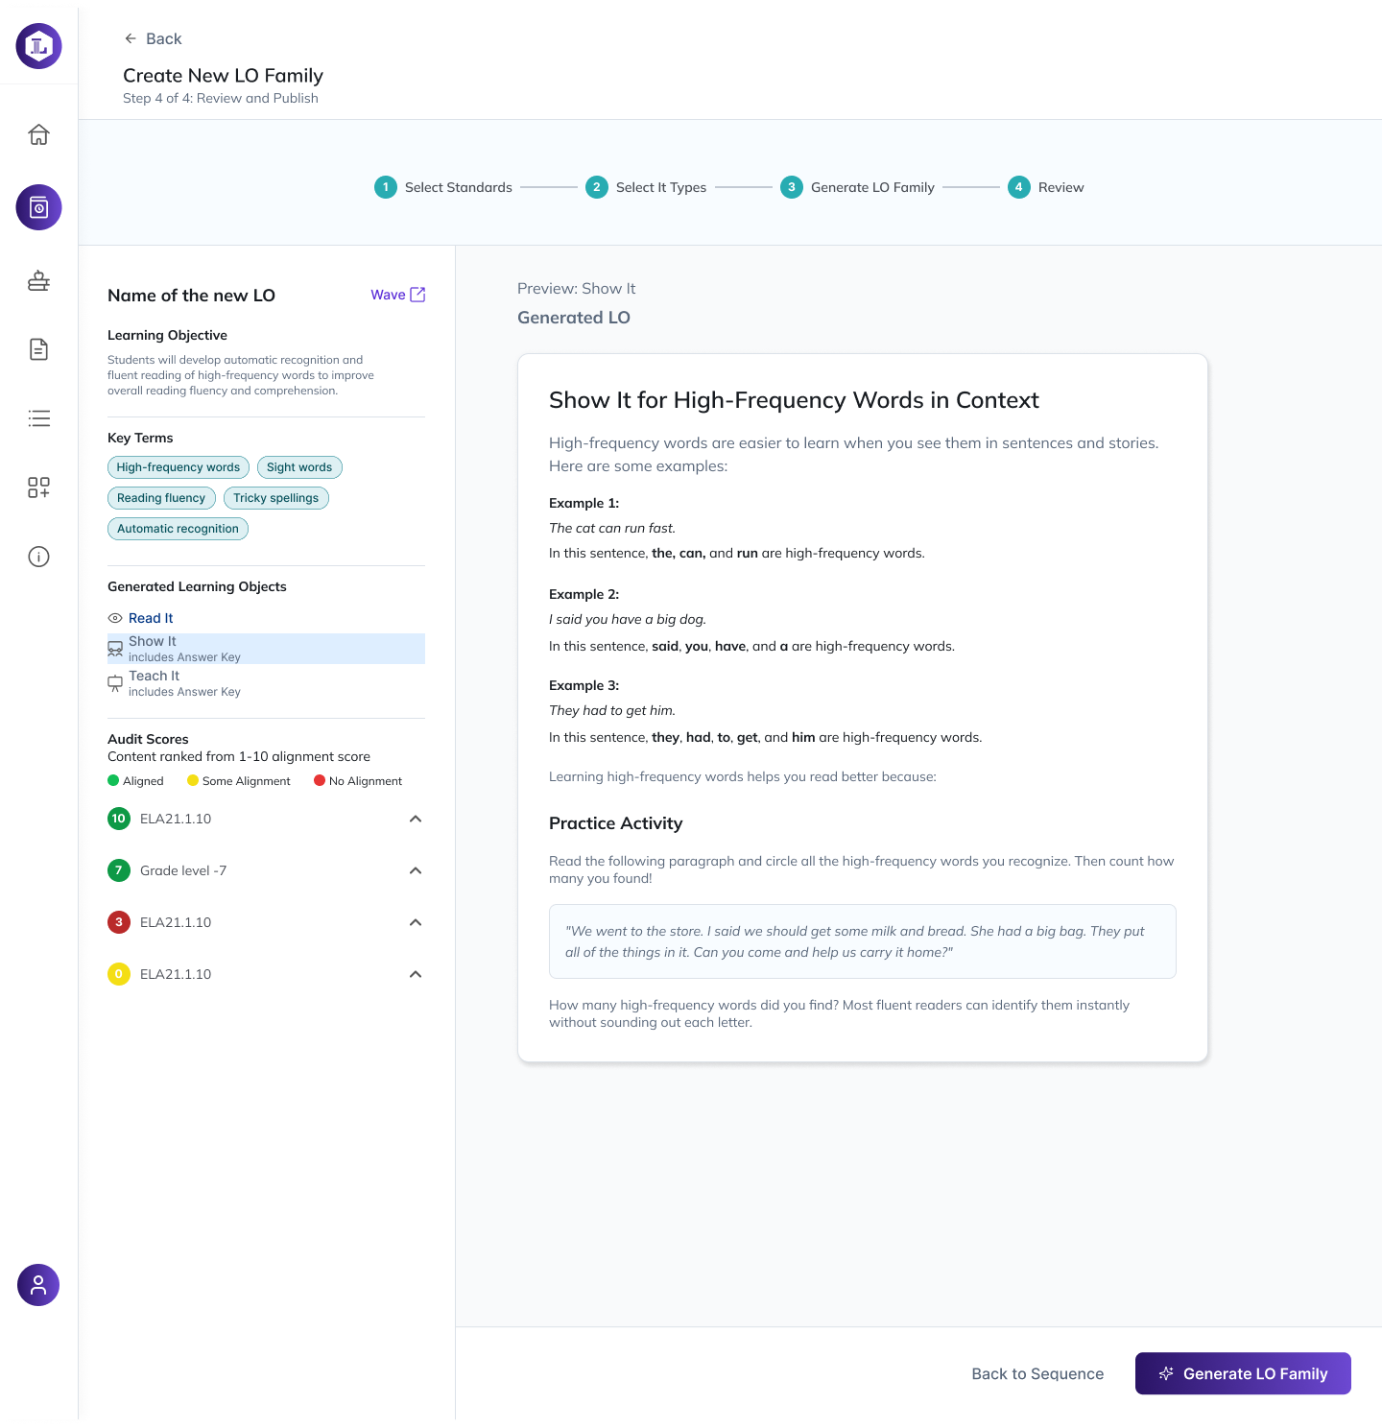This screenshot has width=1382, height=1427.
Task: Click the red 3 score badge
Action: tap(119, 922)
